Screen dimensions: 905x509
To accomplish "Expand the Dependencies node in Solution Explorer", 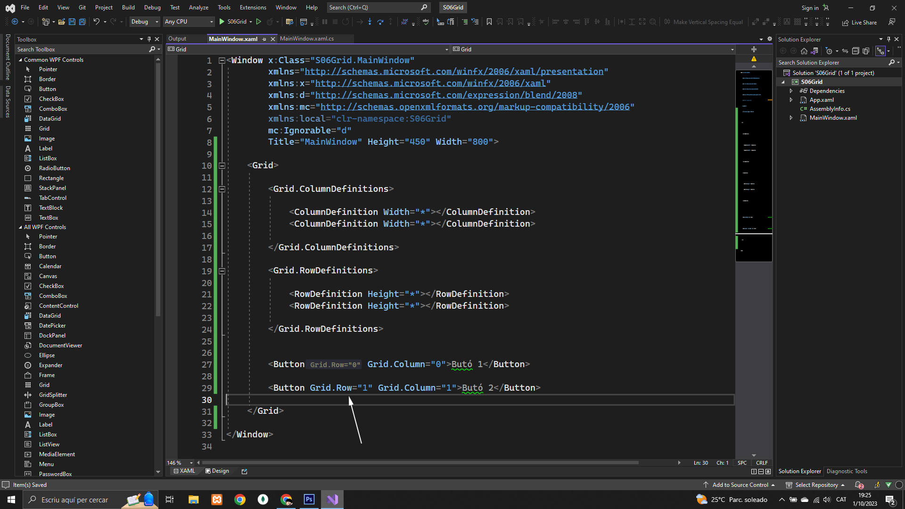I will click(x=791, y=91).
